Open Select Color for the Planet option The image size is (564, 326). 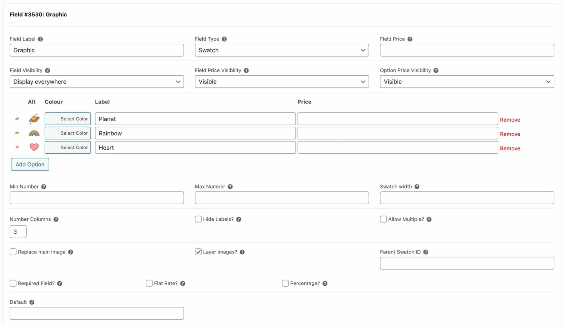68,119
